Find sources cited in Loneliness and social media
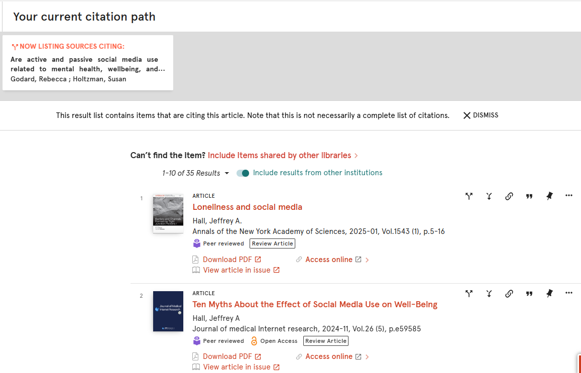Screen dimensions: 581x373 [489, 196]
